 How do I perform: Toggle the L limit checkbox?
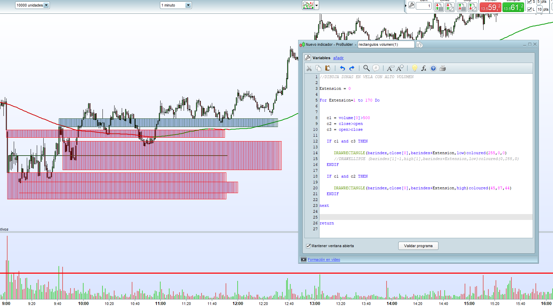pyautogui.click(x=529, y=9)
